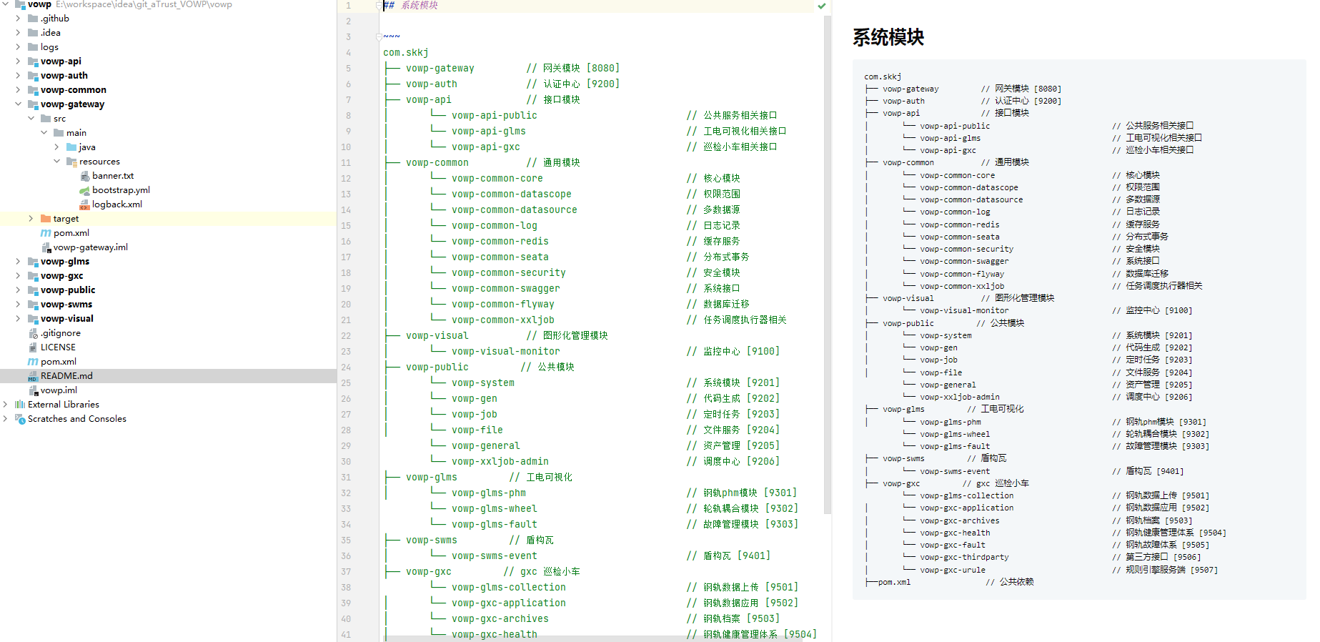This screenshot has width=1320, height=642.
Task: Select vowp-public module row
Action: pyautogui.click(x=168, y=290)
